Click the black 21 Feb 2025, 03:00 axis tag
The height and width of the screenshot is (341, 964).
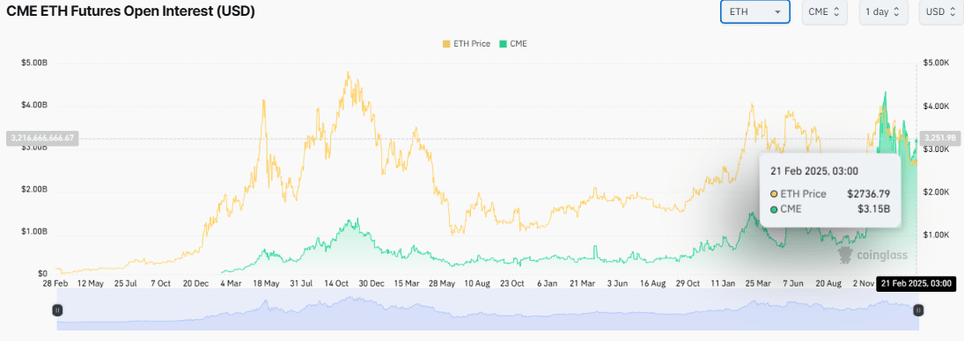pyautogui.click(x=916, y=283)
